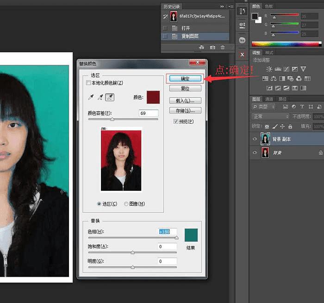Viewport: 324px width, 303px height.
Task: Select the lock all padlock icon
Action: click(x=290, y=126)
